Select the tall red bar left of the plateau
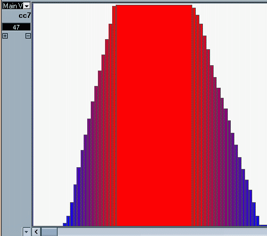Image resolution: width=267 pixels, height=236 pixels. (x=114, y=116)
